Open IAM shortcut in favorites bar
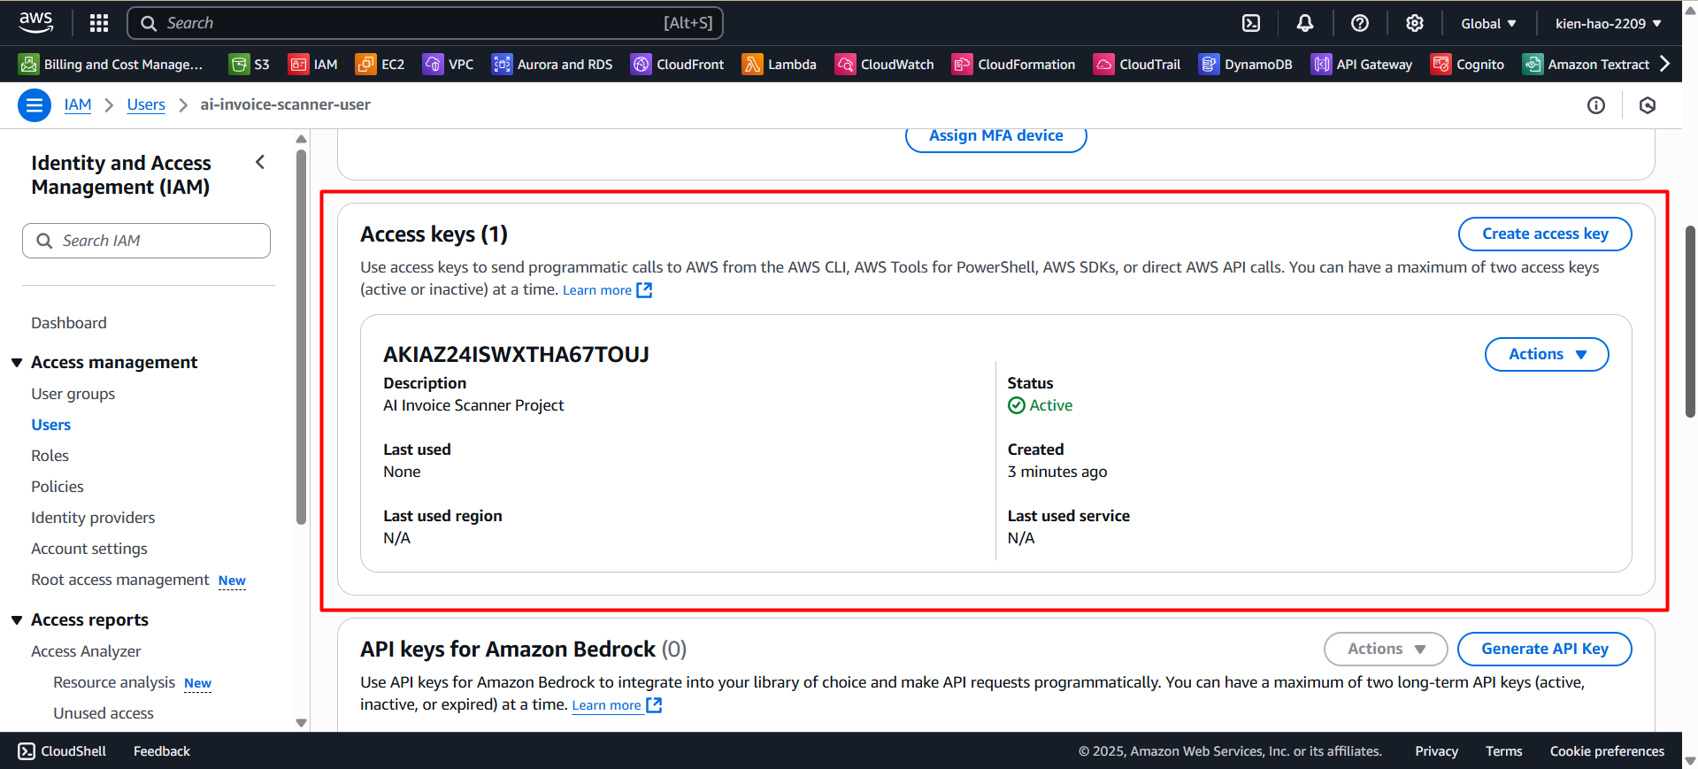The height and width of the screenshot is (769, 1698). click(x=313, y=64)
